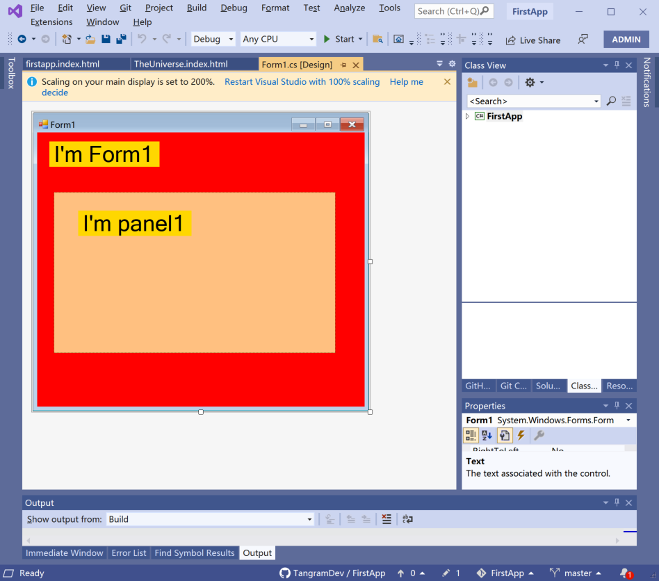Open the designer tab settings gear
Viewport: 659px width, 581px height.
click(x=453, y=64)
